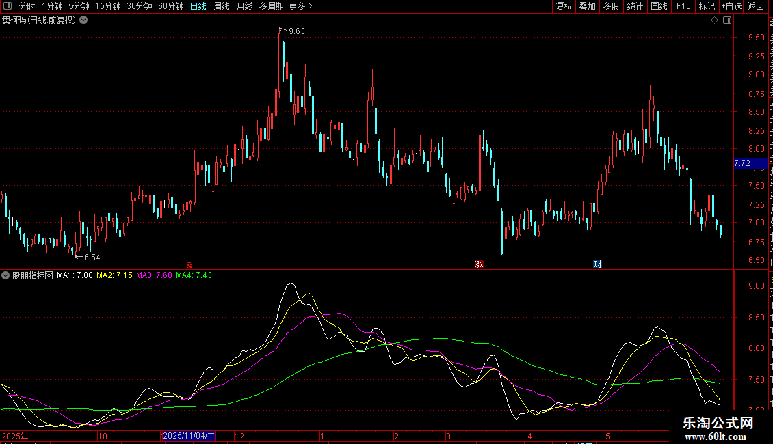The width and height of the screenshot is (773, 444).
Task: Expand the 更多 periods menu
Action: coord(300,6)
